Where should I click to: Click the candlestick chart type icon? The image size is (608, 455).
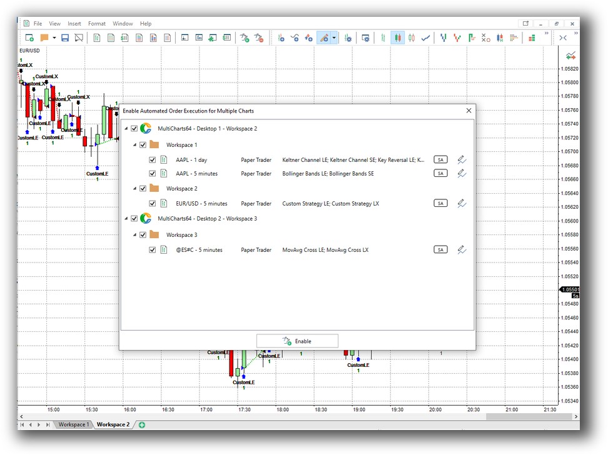click(x=398, y=38)
